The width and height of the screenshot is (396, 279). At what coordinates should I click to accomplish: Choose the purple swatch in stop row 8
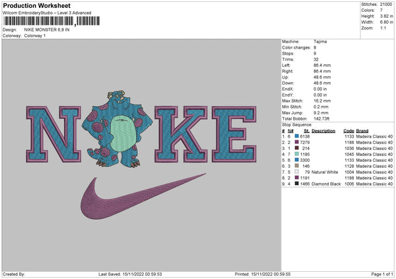point(297,178)
